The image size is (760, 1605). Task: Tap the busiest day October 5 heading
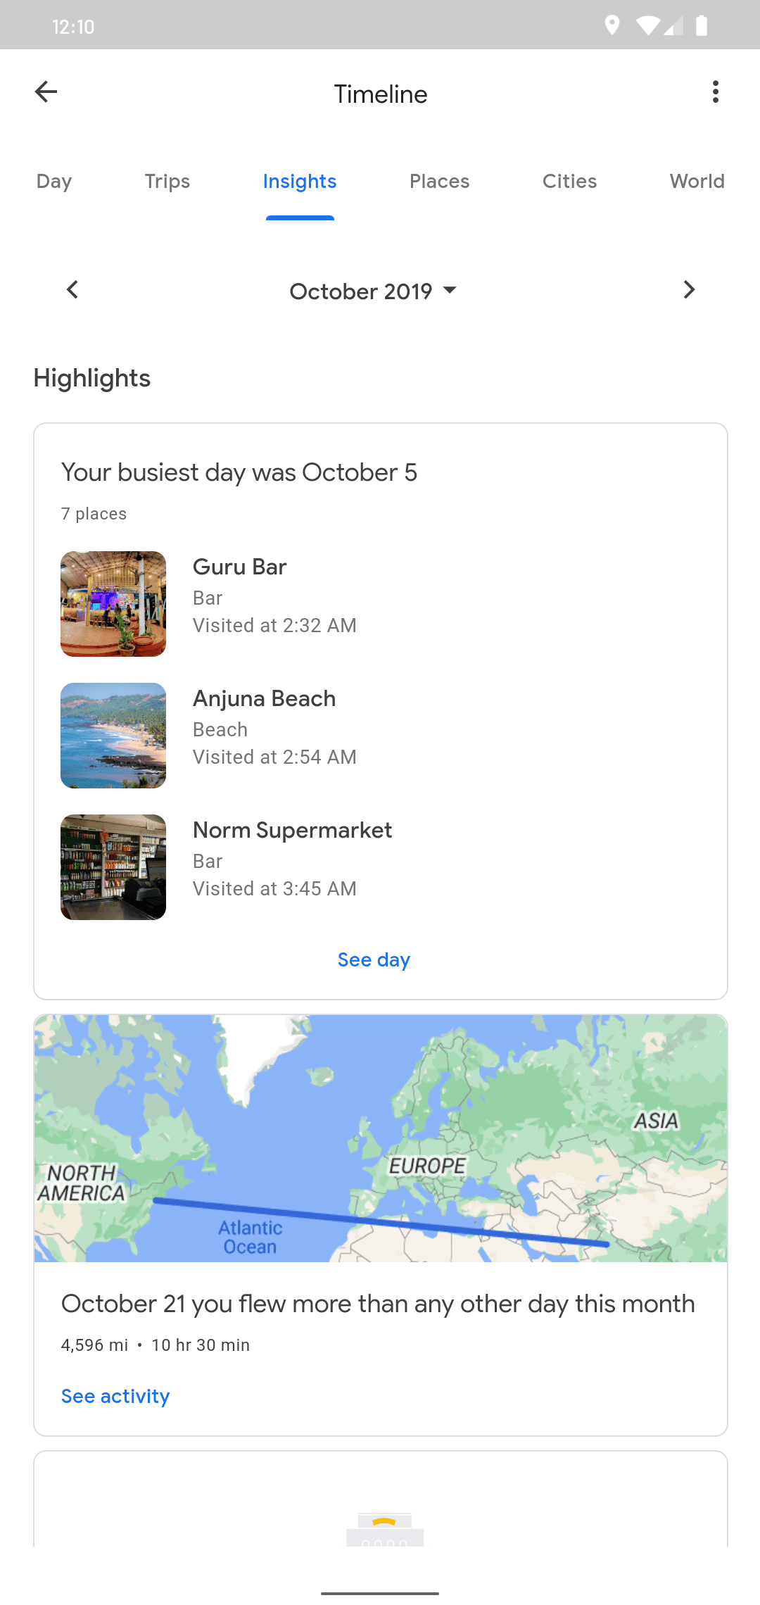click(x=239, y=472)
